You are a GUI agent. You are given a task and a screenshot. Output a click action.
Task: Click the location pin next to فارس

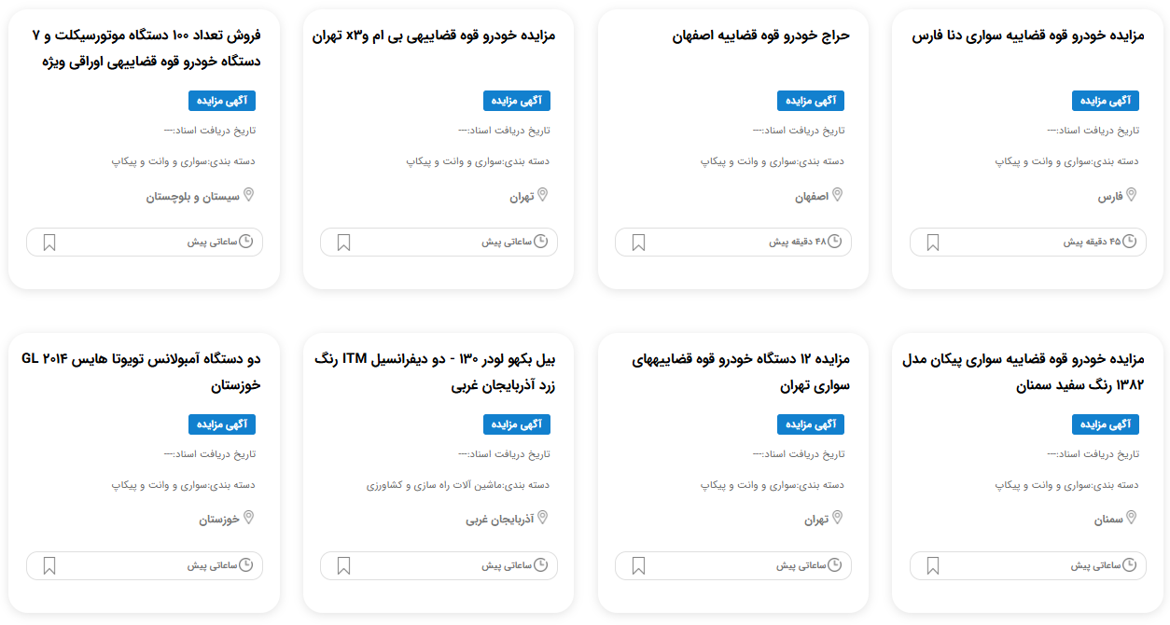[x=1132, y=196]
